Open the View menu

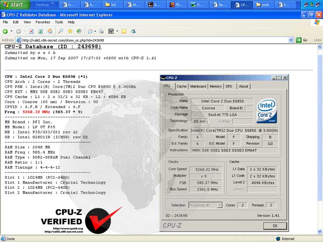click(x=27, y=22)
